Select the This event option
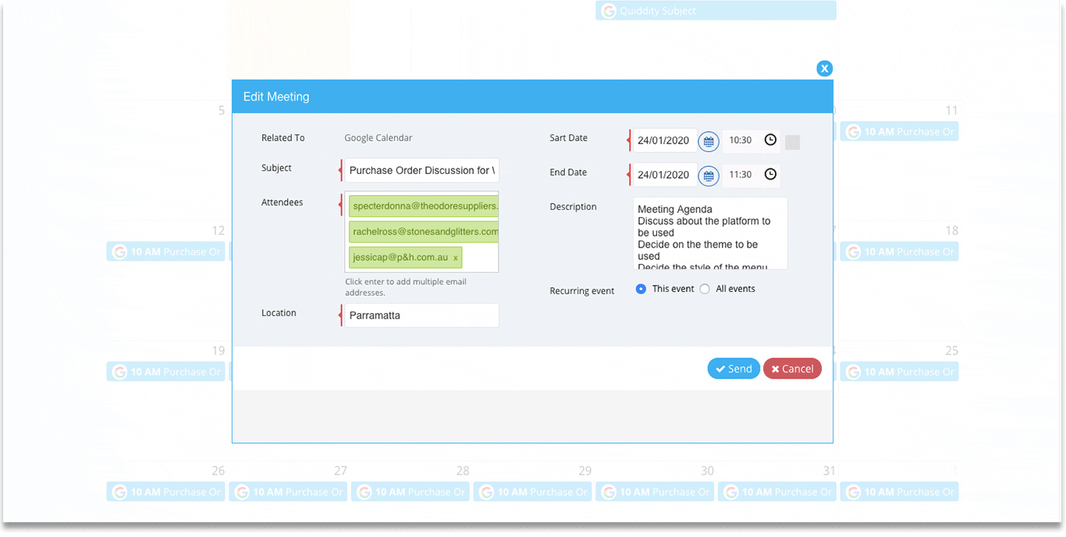Screen dimensions: 1066x537 (641, 288)
